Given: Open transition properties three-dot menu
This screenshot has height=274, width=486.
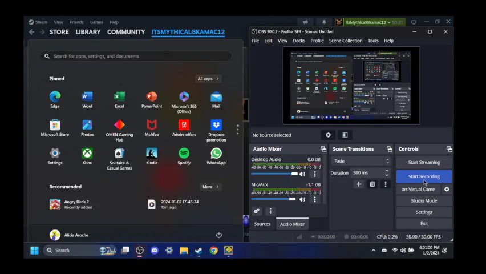Looking at the screenshot, I should pos(386,184).
